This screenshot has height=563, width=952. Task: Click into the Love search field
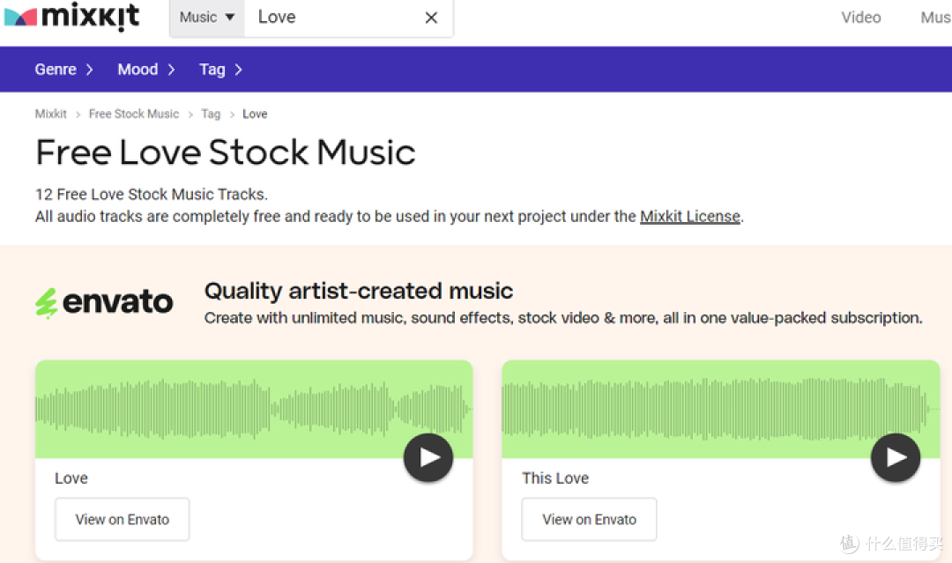point(334,18)
